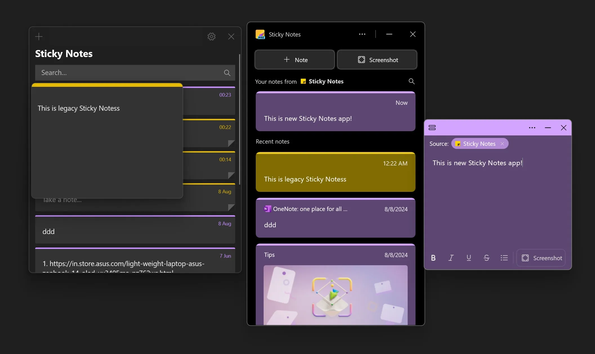Click the plus icon to add new note
Viewport: 595px width, 354px height.
(39, 36)
